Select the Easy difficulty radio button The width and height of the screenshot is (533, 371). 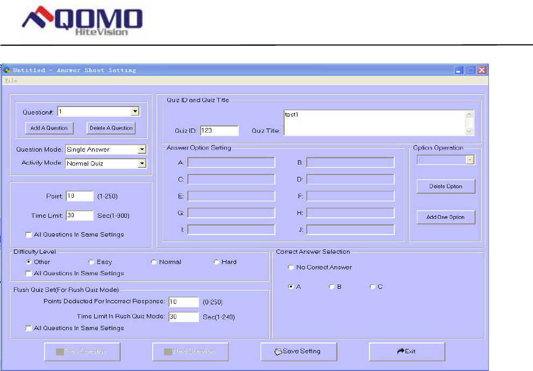[x=91, y=262]
